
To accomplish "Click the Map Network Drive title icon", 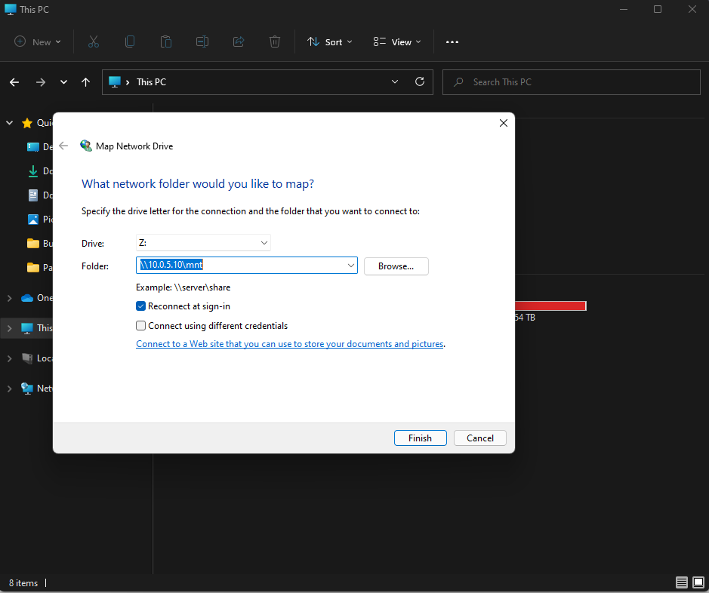I will [x=86, y=146].
